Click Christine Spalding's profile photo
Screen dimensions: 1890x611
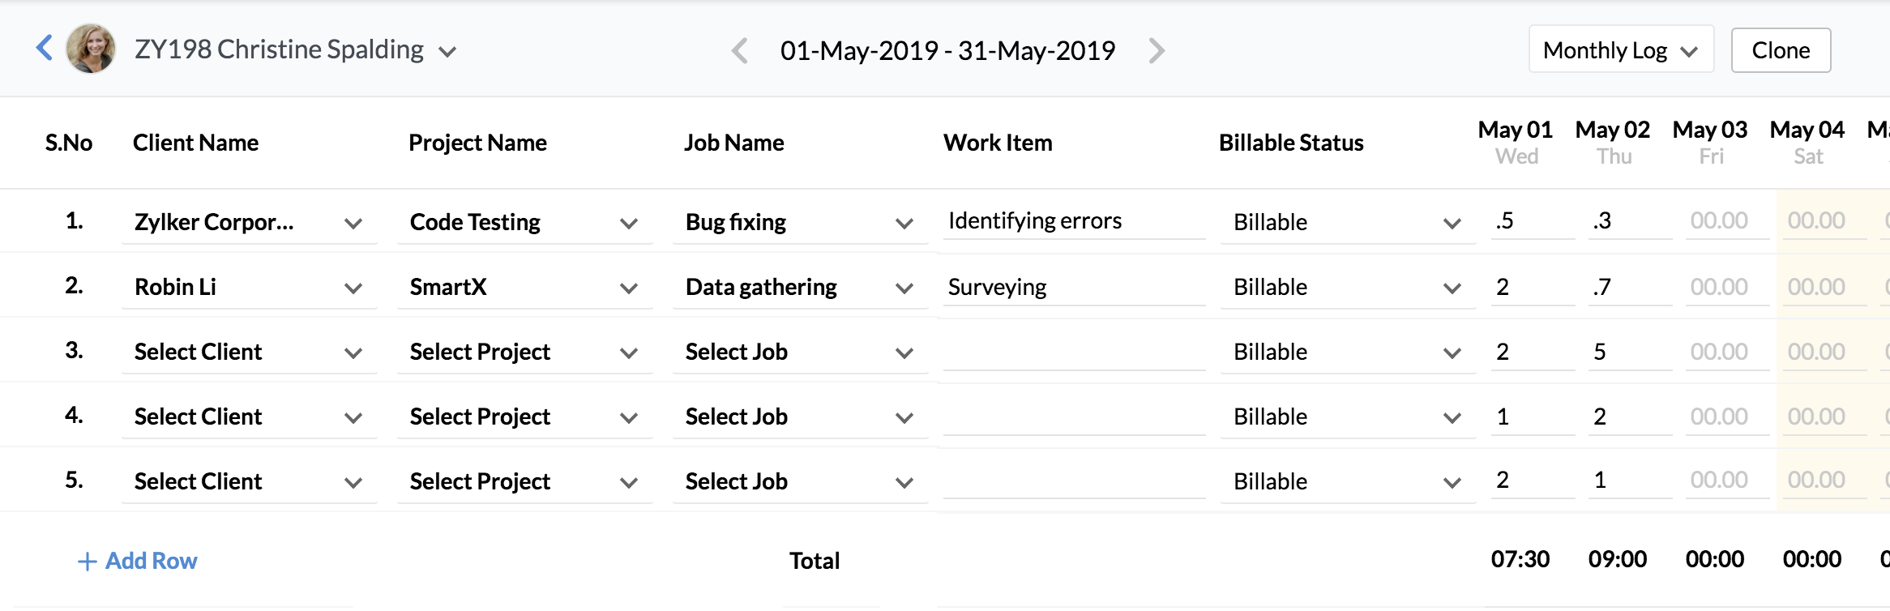tap(91, 49)
